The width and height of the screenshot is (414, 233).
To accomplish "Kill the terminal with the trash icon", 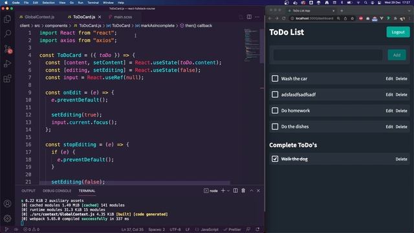I will click(x=243, y=190).
